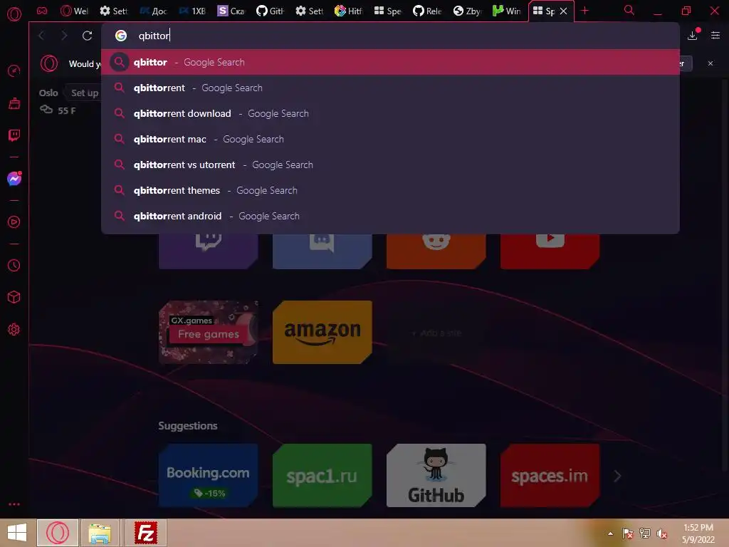
Task: Click the muted volume tray icon
Action: point(662,533)
